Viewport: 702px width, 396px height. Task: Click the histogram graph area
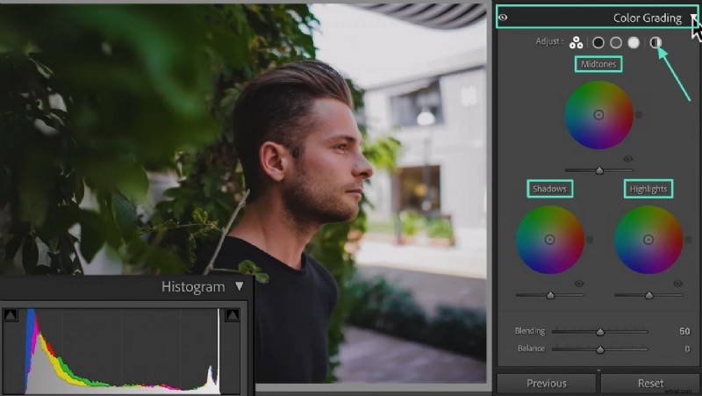[122, 350]
